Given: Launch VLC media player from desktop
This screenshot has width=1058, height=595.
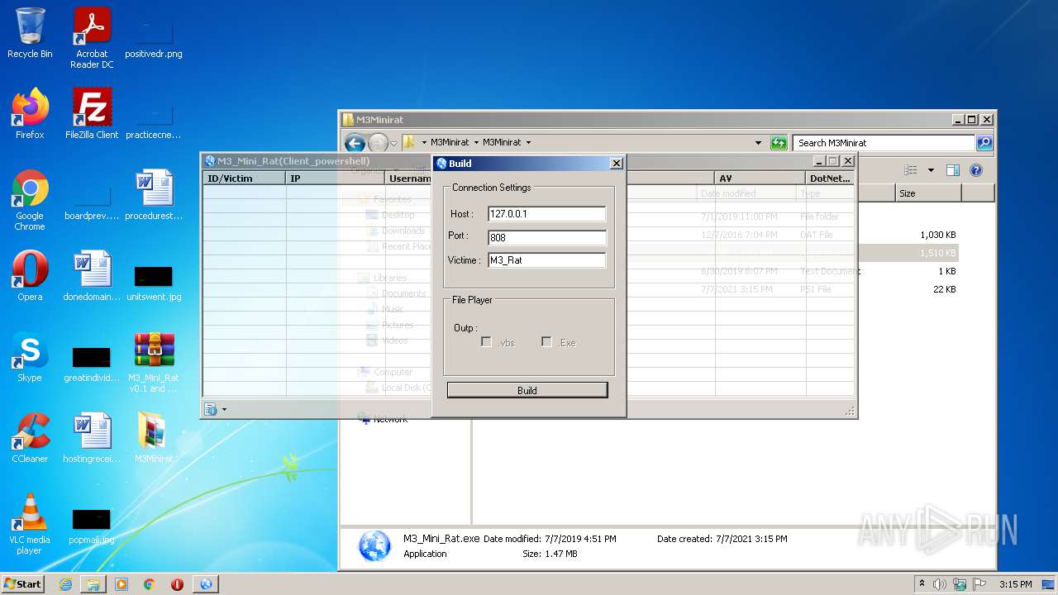Looking at the screenshot, I should coord(30,524).
